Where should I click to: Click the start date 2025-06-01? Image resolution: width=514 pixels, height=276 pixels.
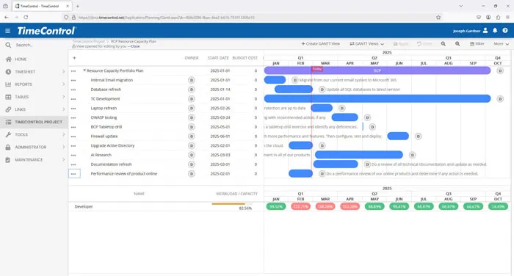[x=220, y=137]
